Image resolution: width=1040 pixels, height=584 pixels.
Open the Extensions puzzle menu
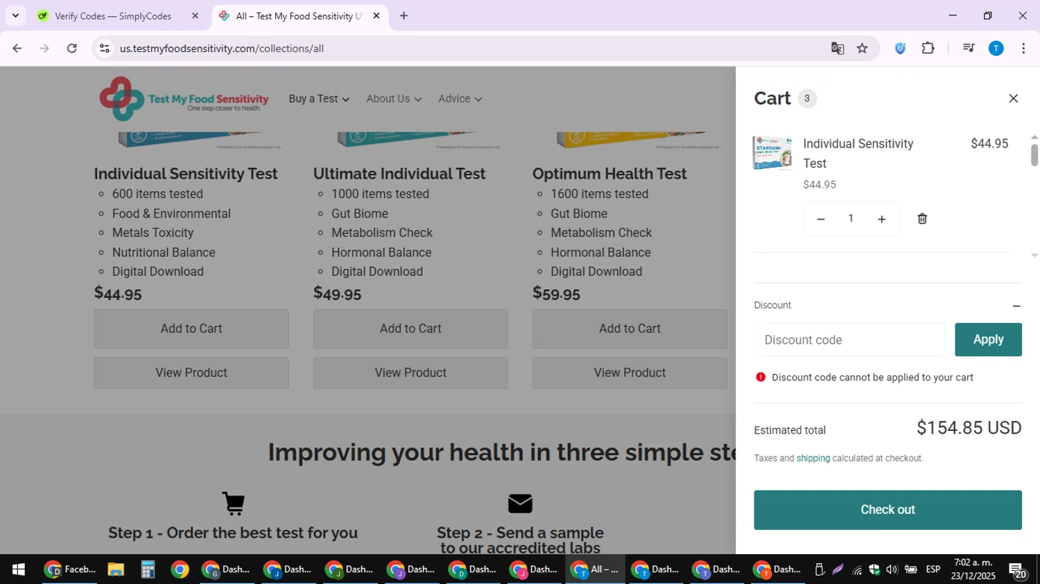click(928, 48)
